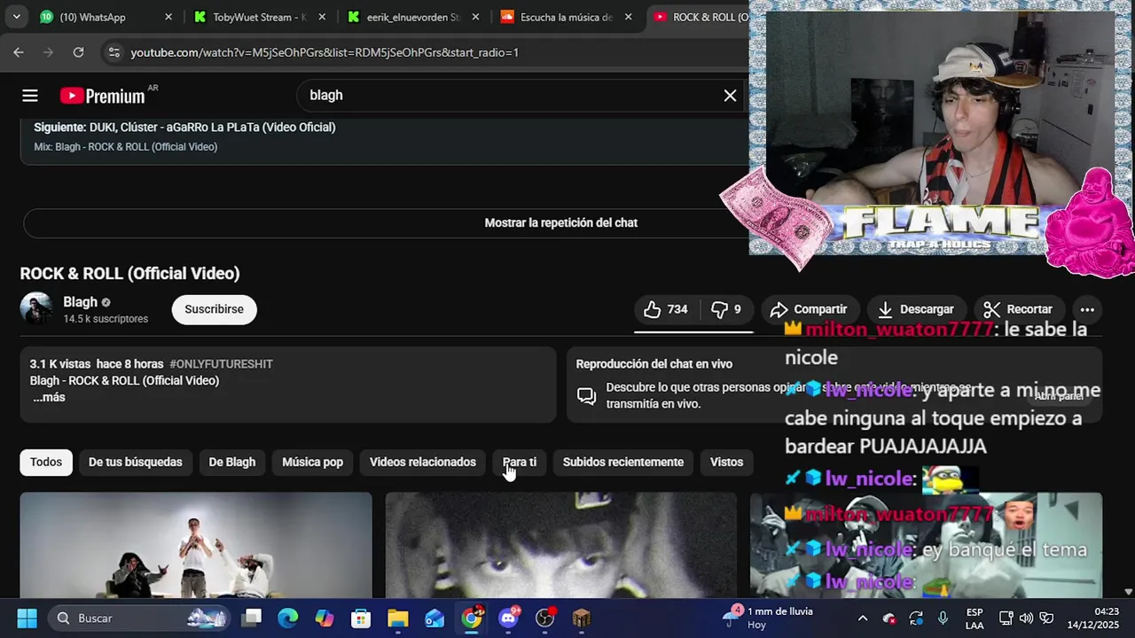Open Outlook from the taskbar
This screenshot has width=1135, height=638.
(x=434, y=618)
